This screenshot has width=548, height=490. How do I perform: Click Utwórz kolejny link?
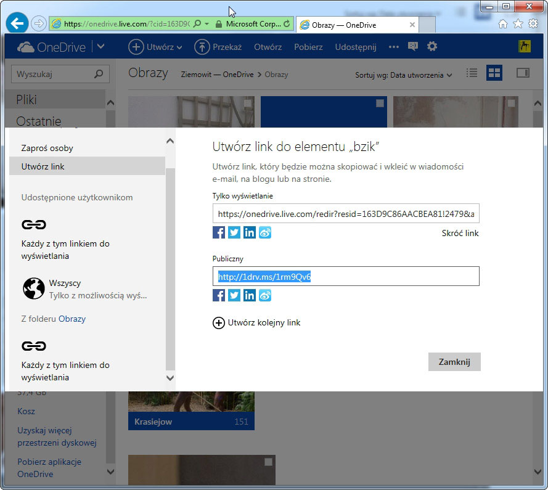(256, 322)
